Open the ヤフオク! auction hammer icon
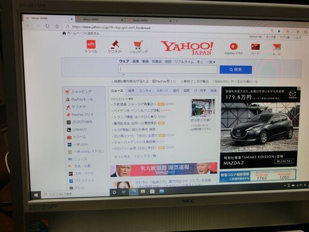Screen dimensions: 309x232 click(115, 44)
